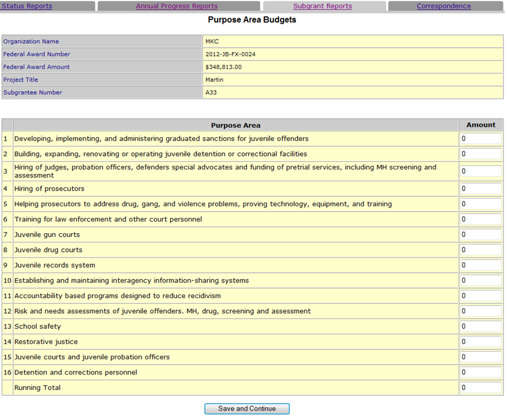Click the Save and Continue button
This screenshot has width=507, height=416.
[x=247, y=408]
